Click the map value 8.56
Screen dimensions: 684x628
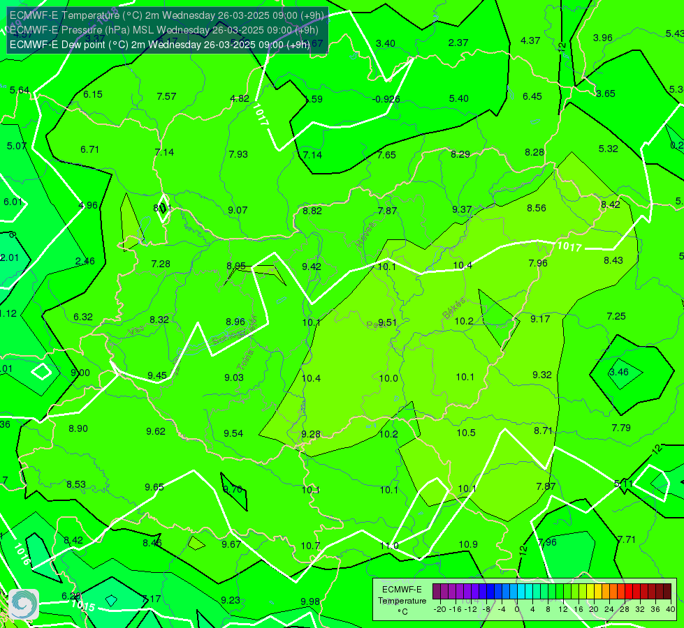pos(536,209)
